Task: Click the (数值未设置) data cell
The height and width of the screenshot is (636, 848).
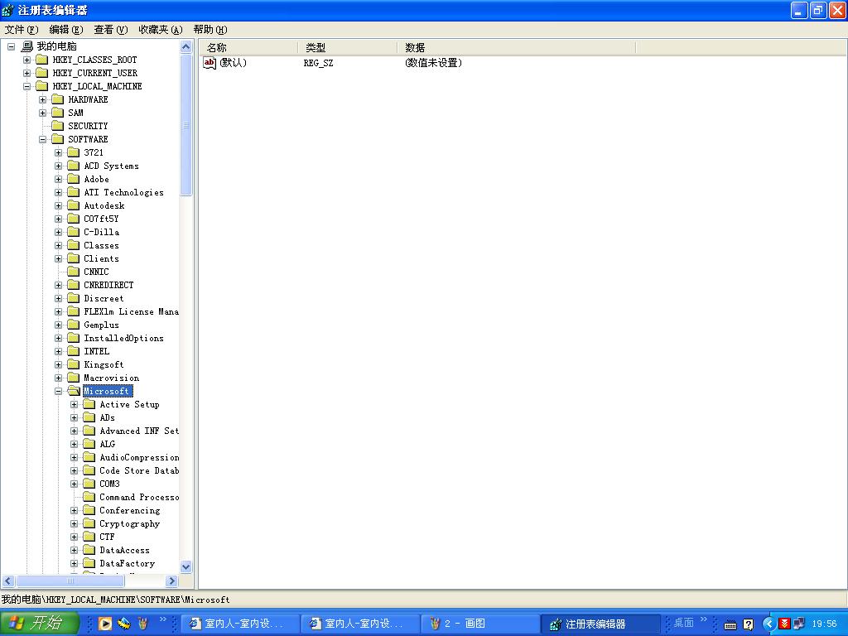Action: [433, 63]
